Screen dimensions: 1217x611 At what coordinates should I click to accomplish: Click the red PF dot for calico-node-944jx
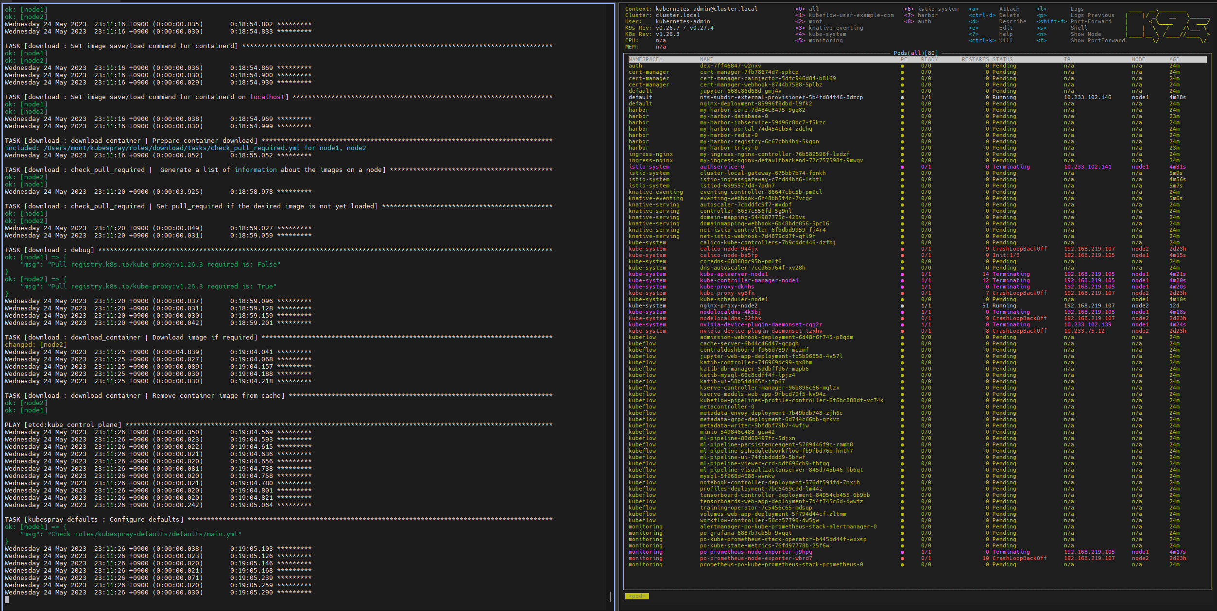point(903,249)
